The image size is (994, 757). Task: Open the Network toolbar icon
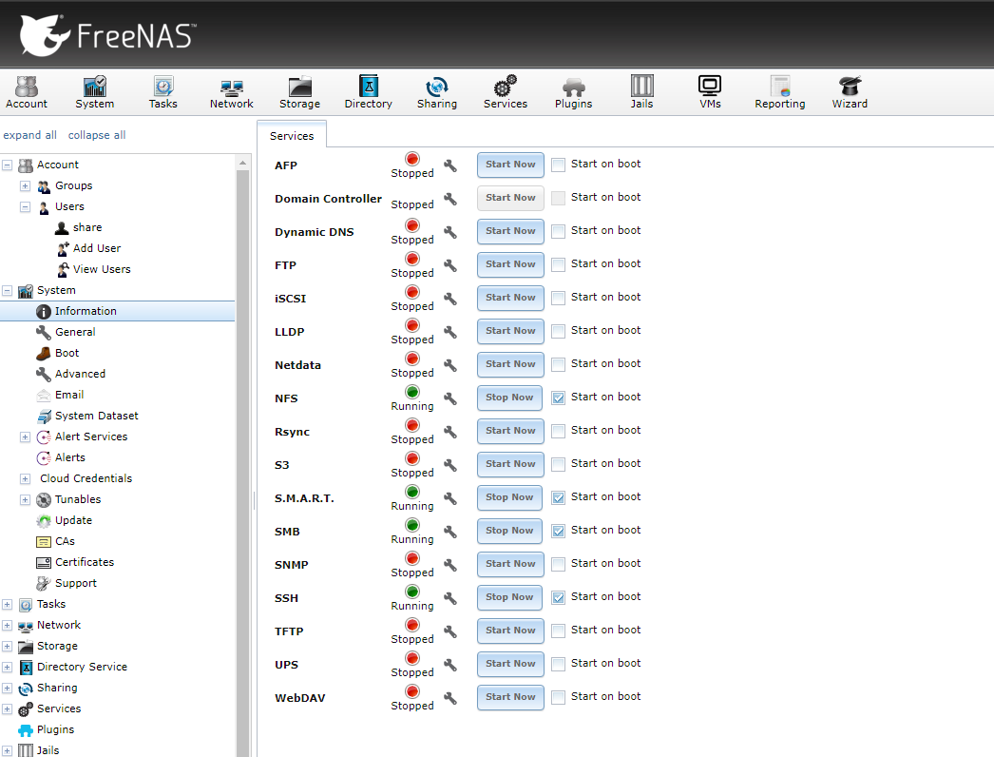tap(231, 92)
